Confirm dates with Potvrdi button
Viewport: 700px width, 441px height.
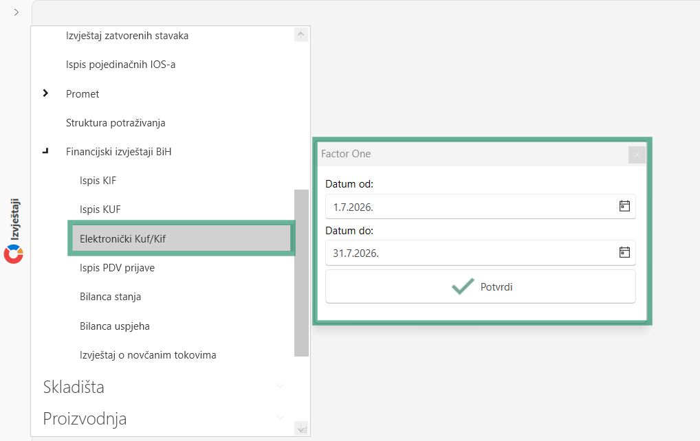(x=481, y=286)
